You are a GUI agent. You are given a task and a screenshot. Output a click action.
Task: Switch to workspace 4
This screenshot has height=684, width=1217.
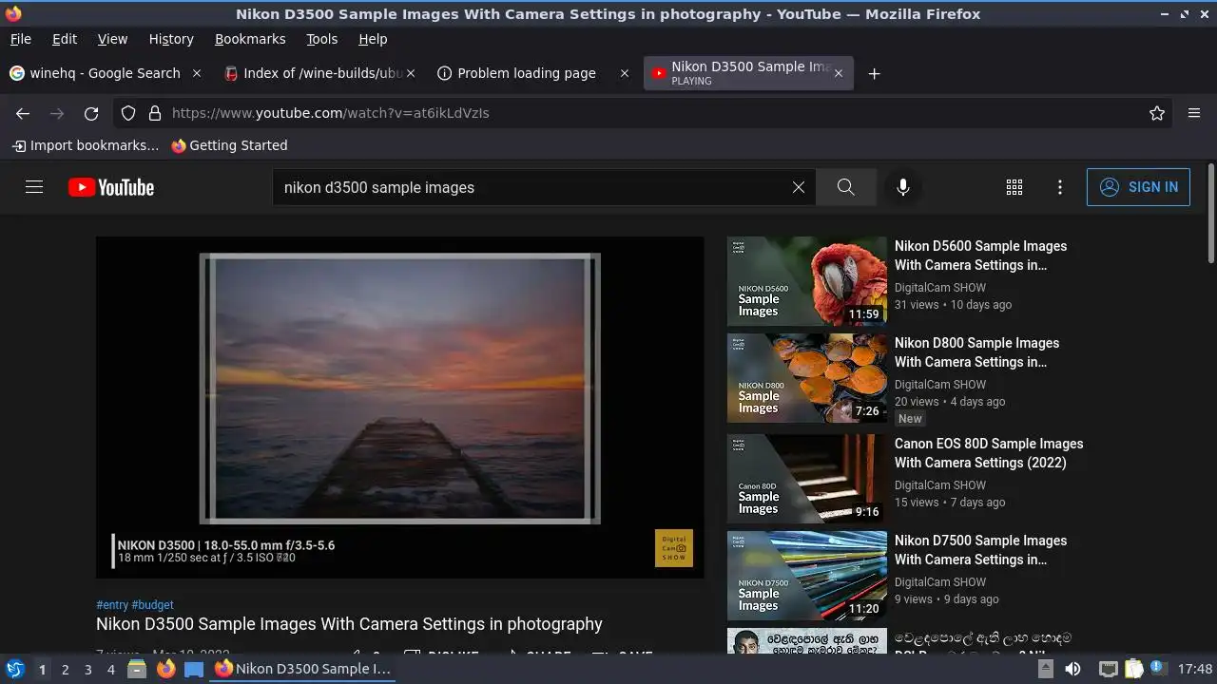pos(110,670)
